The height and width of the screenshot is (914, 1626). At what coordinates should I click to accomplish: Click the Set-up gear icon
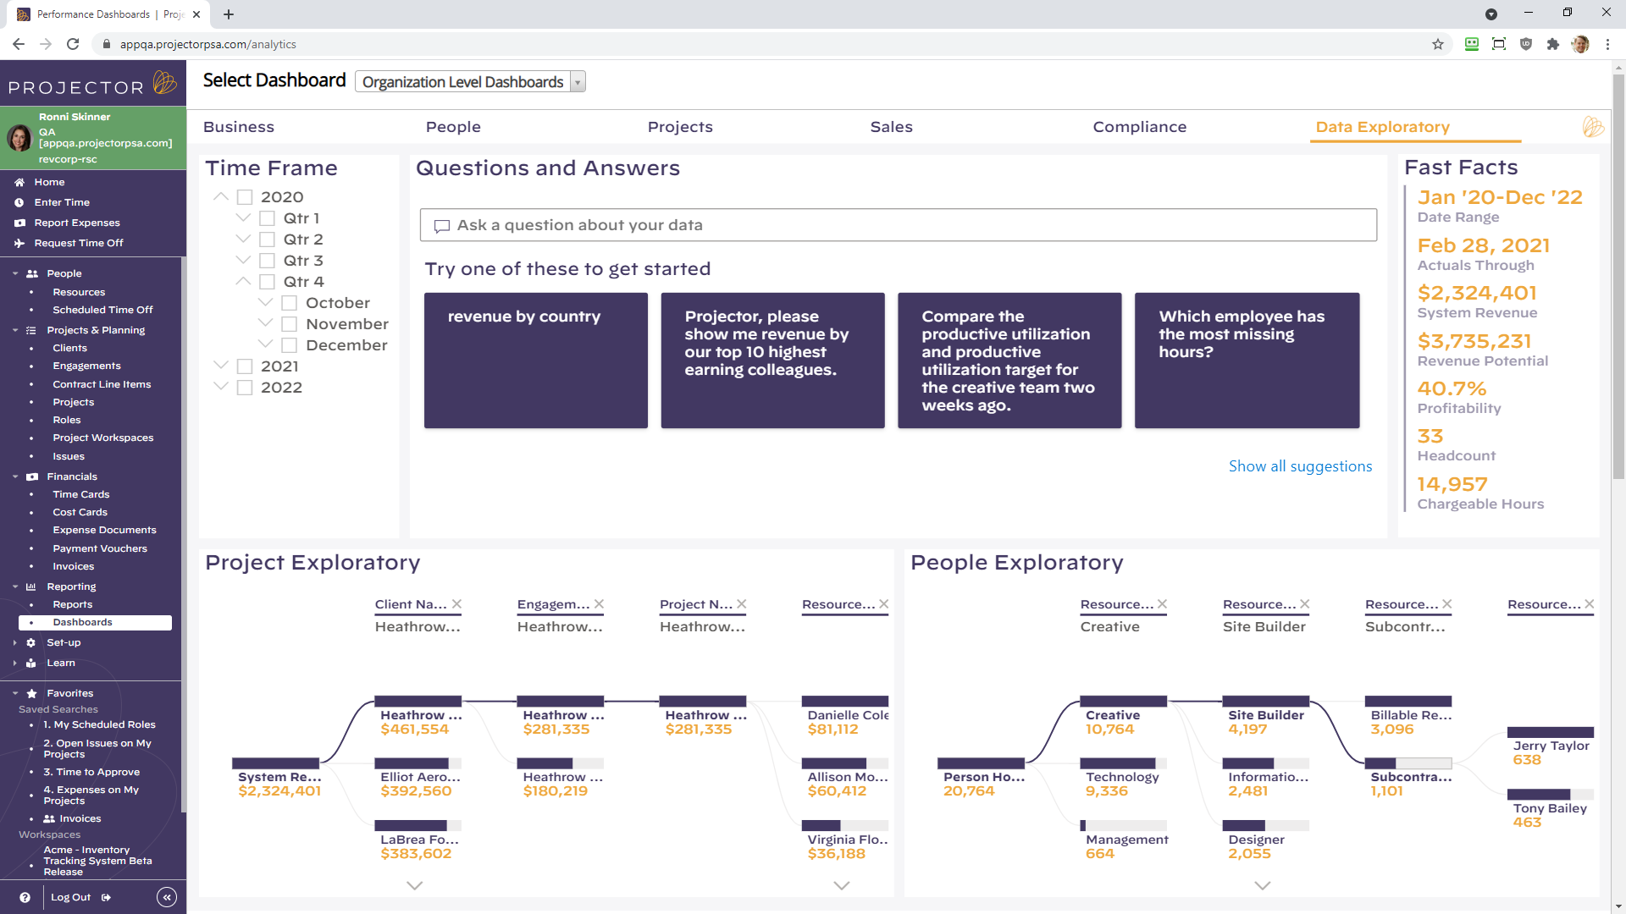[31, 642]
